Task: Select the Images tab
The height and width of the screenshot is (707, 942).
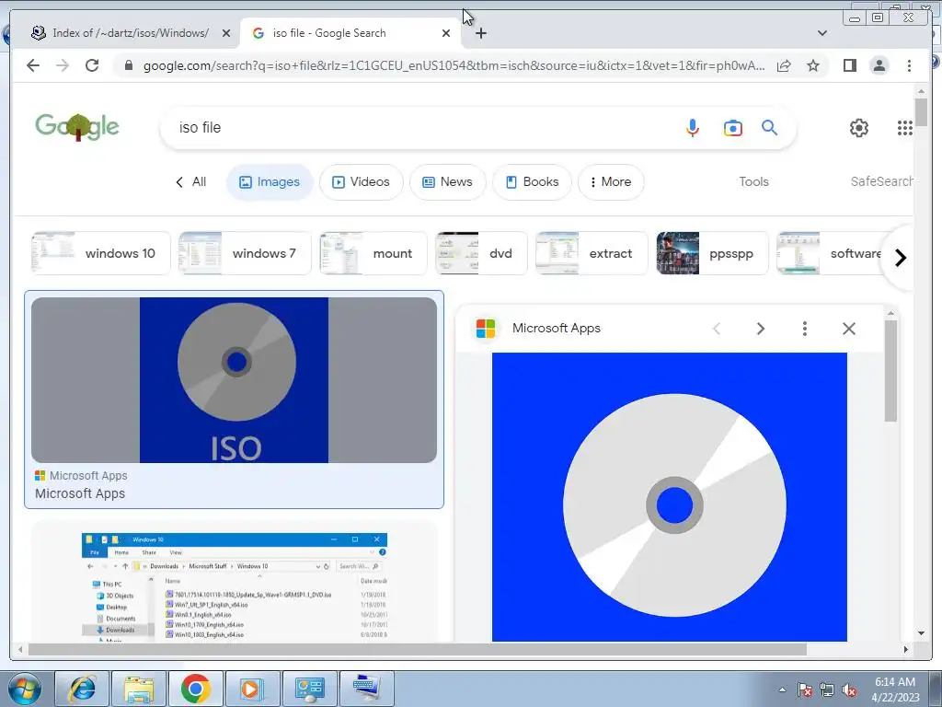Action: pyautogui.click(x=270, y=181)
